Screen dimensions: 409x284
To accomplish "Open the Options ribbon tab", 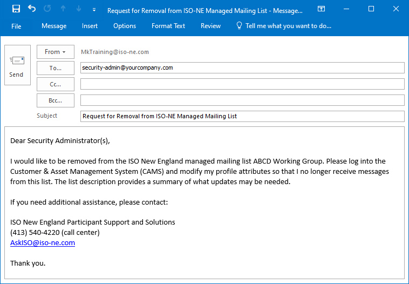I will (x=125, y=26).
